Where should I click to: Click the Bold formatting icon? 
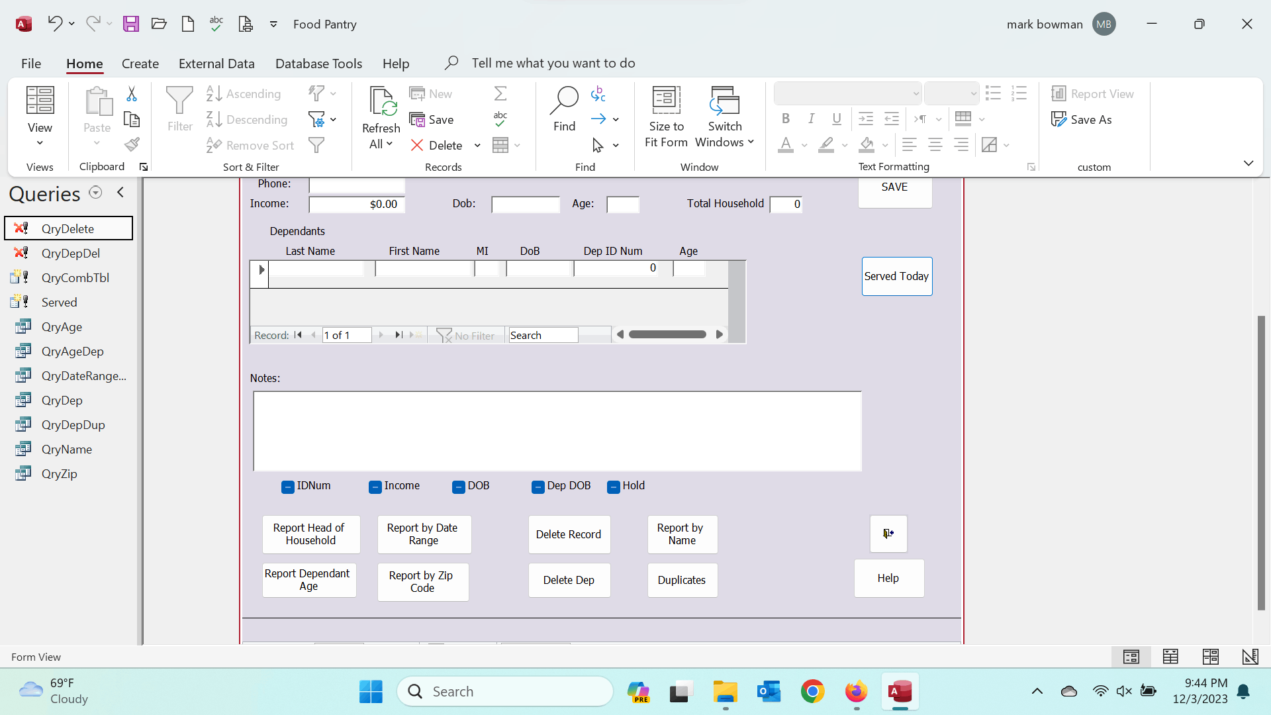point(785,119)
